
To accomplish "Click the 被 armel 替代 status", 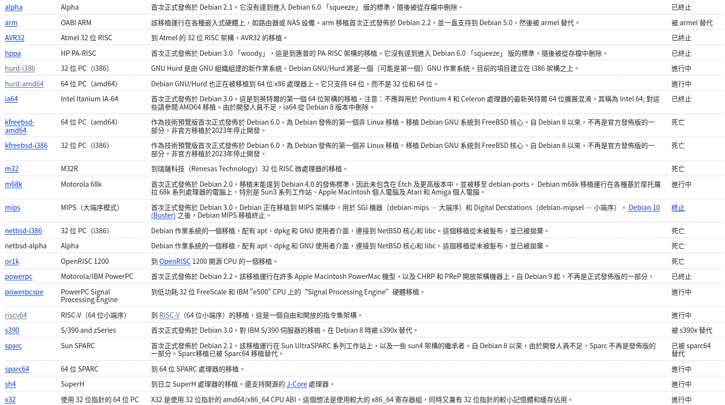I will (692, 23).
